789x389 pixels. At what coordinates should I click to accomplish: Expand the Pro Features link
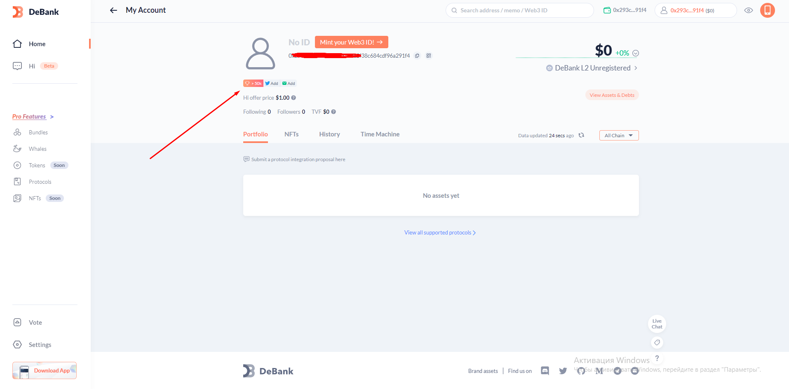point(33,117)
